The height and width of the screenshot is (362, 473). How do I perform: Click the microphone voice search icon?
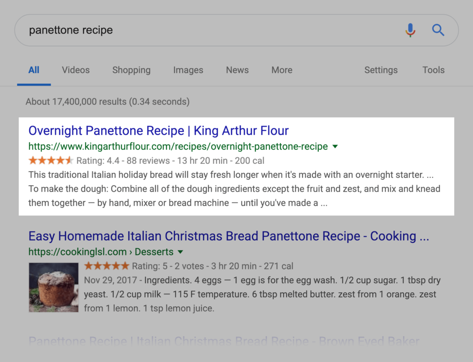(x=410, y=30)
